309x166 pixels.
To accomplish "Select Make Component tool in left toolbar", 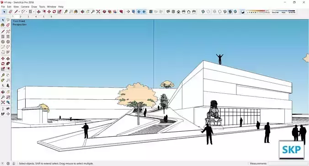I will 8,20.
